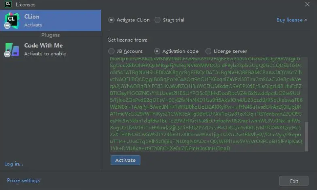This screenshot has height=190, width=317.
Task: Click the external arrow beside Buy license
Action: tap(305, 20)
